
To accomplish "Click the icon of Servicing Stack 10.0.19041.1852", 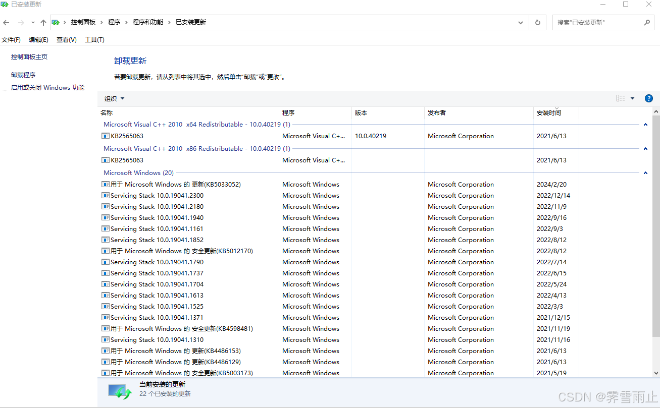I will (106, 240).
